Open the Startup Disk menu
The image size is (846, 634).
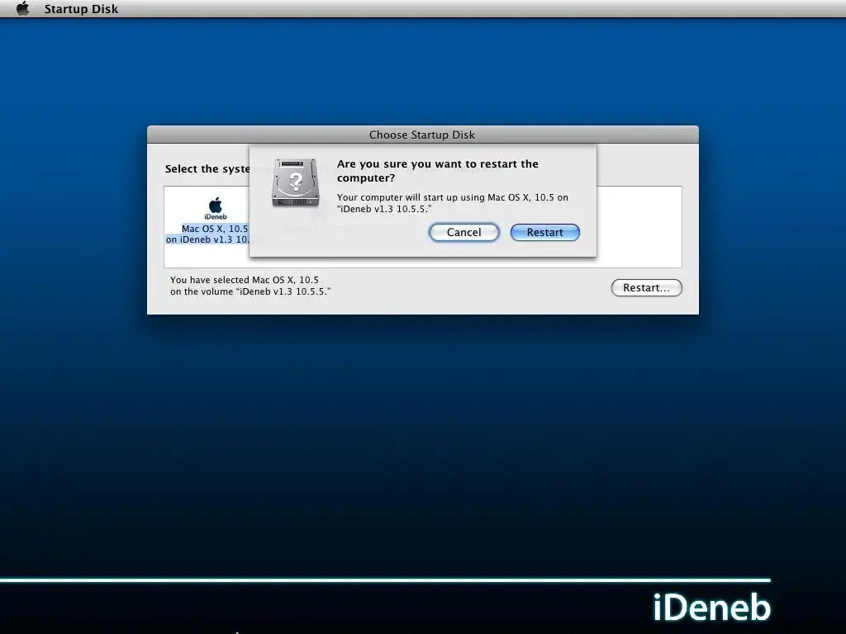point(81,8)
